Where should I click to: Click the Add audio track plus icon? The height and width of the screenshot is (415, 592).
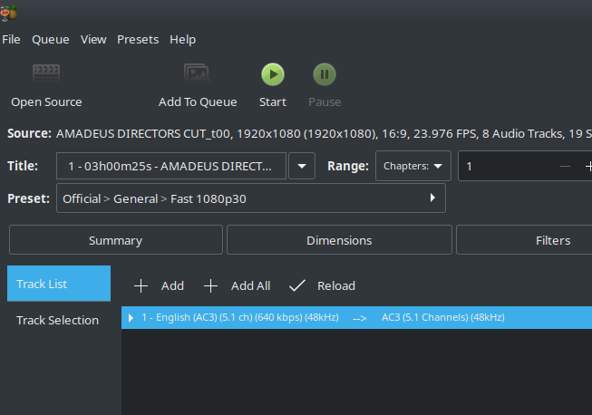tap(141, 286)
